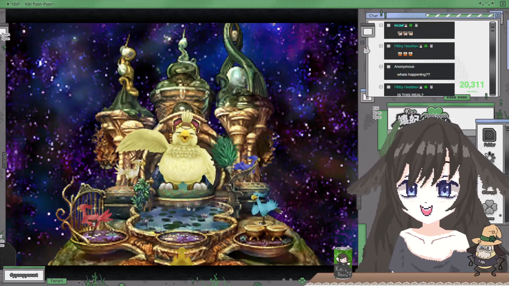This screenshot has width=509, height=286.
Task: Tick the checkbox on ImJef's message
Action: click(x=388, y=25)
